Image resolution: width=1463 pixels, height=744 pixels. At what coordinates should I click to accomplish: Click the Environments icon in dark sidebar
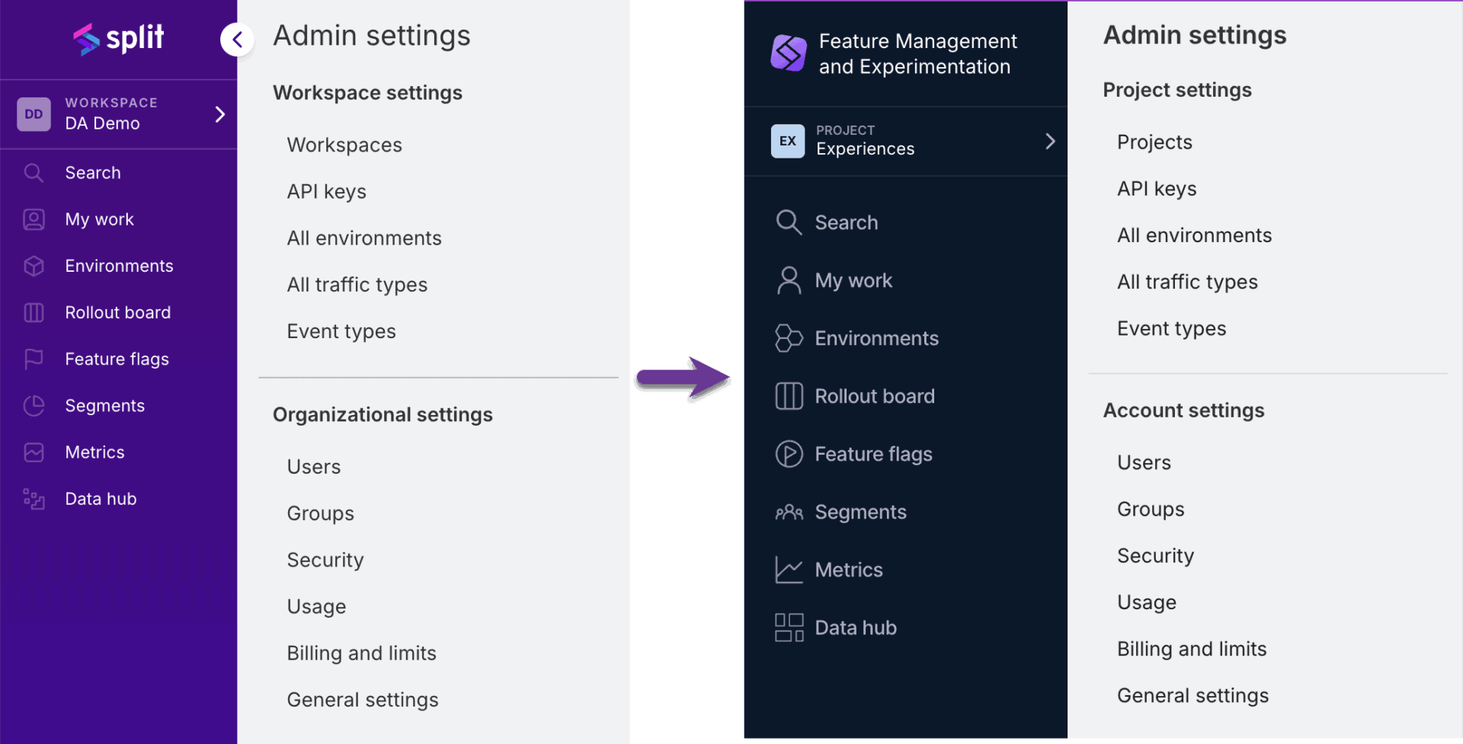point(789,338)
